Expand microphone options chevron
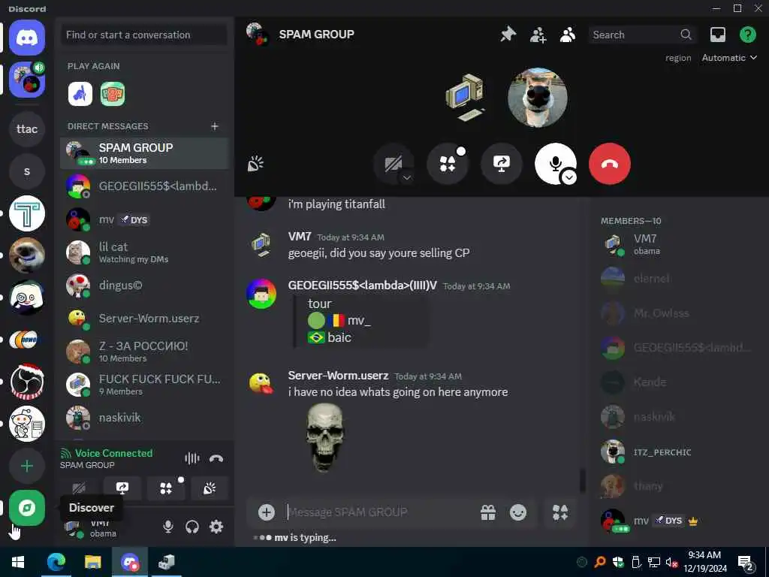Image resolution: width=769 pixels, height=577 pixels. pos(569,177)
